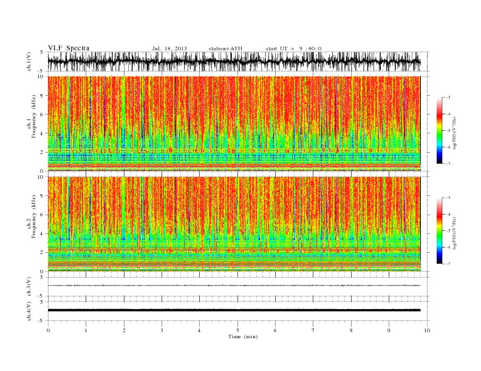Select the 'ch.3(V)' axis label
The width and height of the screenshot is (481, 371).
pyautogui.click(x=29, y=287)
